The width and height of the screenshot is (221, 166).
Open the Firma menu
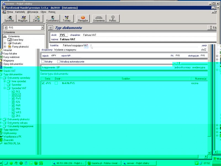[x=10, y=12]
